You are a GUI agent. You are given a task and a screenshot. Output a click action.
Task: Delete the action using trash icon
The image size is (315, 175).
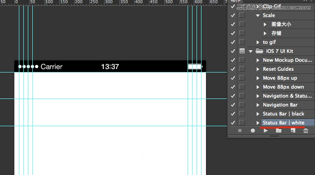point(306,131)
